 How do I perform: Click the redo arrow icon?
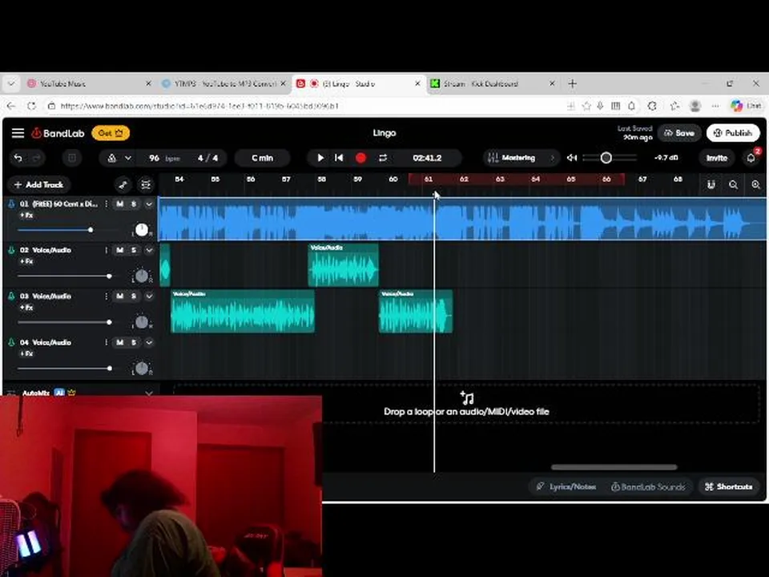click(x=36, y=158)
